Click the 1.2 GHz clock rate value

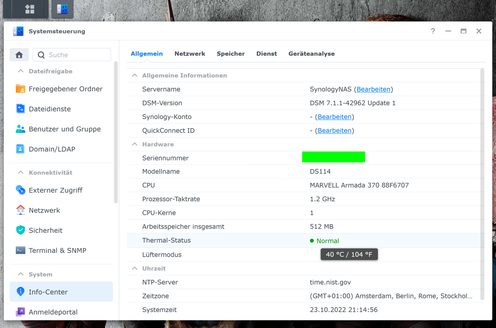[x=322, y=199]
